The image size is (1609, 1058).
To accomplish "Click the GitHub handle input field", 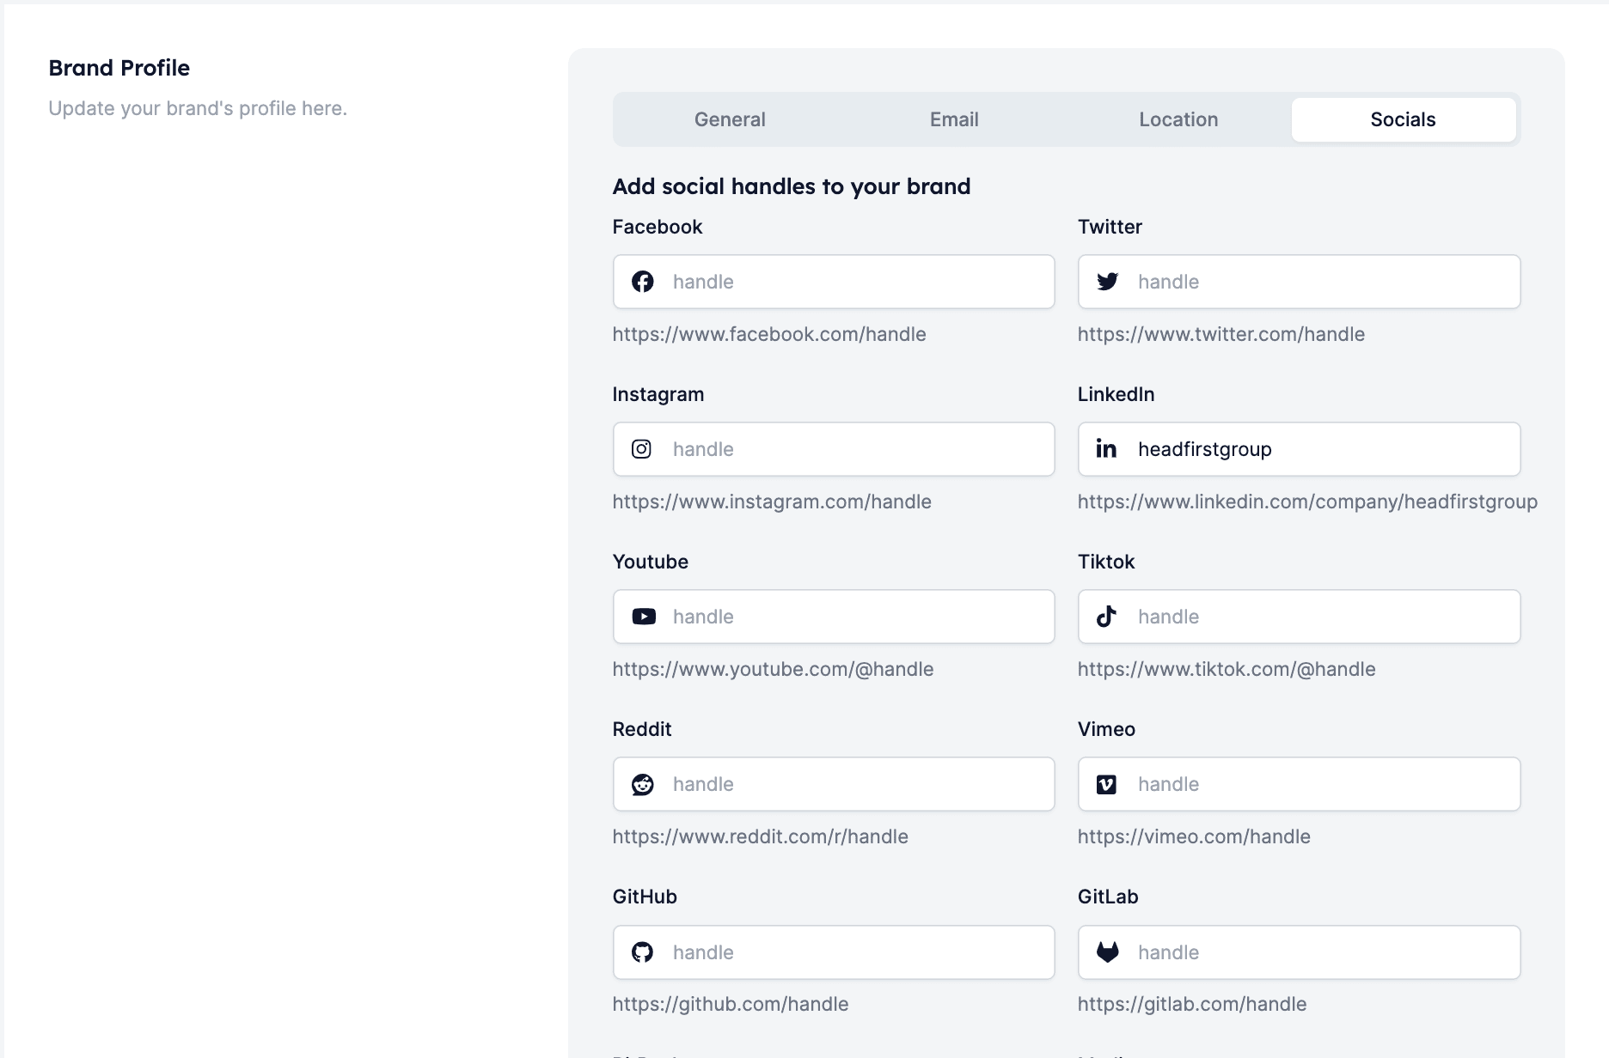I will [834, 952].
